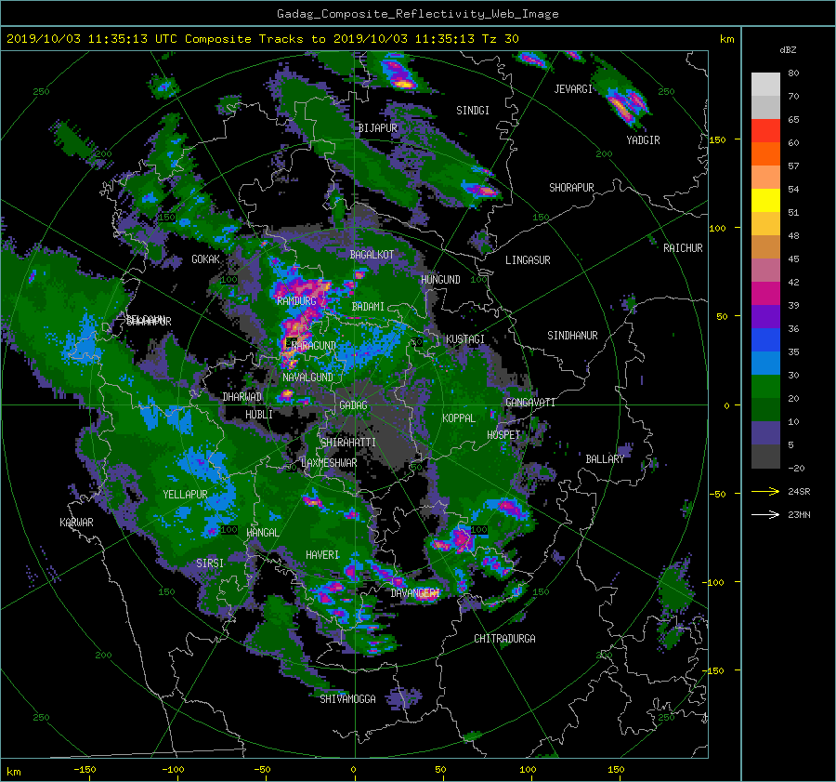Viewport: 836px width, 782px height.
Task: Select the BALLARY city label
Action: 605,459
